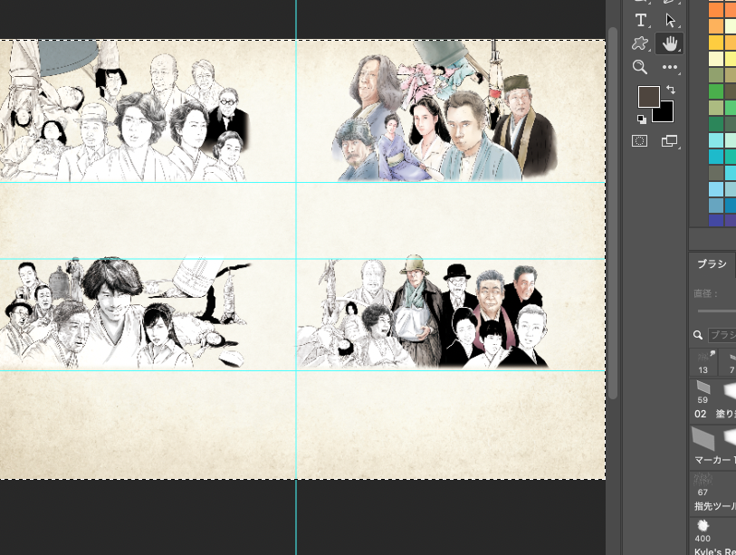Open the foreground color picker

[649, 96]
